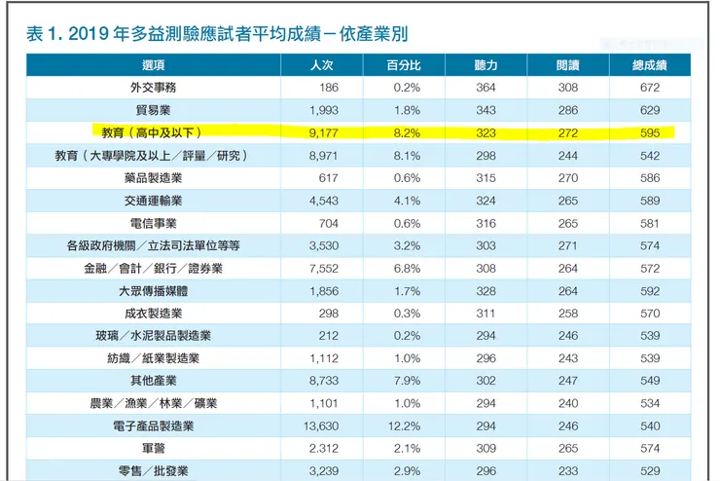This screenshot has height=481, width=720.
Task: Click the 聽力 column header
Action: 486,65
